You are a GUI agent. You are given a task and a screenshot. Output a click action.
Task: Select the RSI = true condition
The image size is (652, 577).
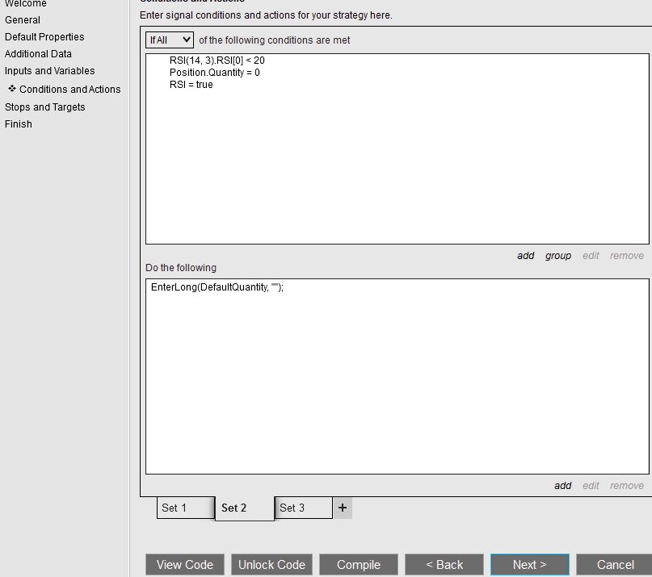click(x=191, y=85)
